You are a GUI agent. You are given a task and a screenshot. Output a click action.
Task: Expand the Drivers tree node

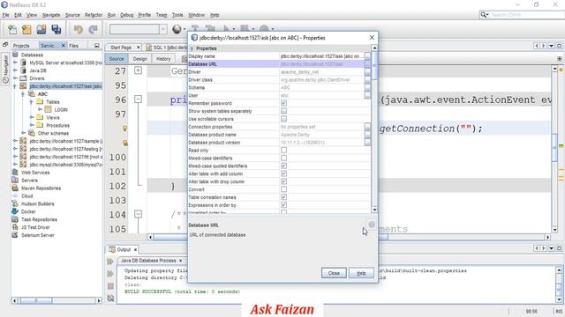coord(15,78)
